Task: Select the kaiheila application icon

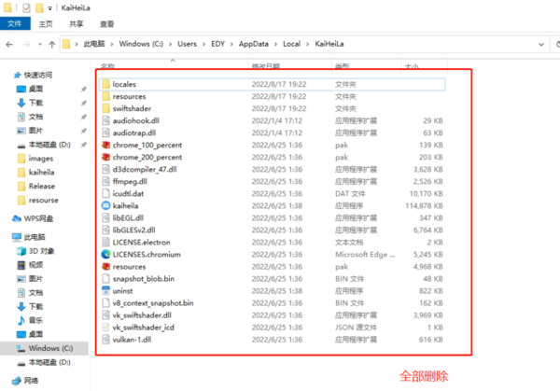Action: pyautogui.click(x=105, y=205)
